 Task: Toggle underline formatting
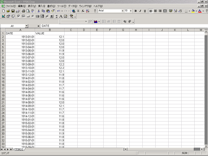(x=145, y=11)
